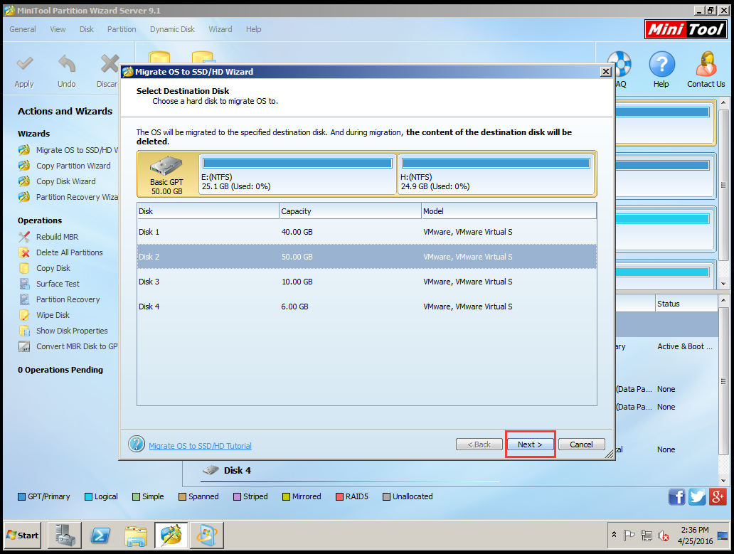The image size is (734, 554).
Task: Open the Facebook share icon
Action: pyautogui.click(x=677, y=496)
